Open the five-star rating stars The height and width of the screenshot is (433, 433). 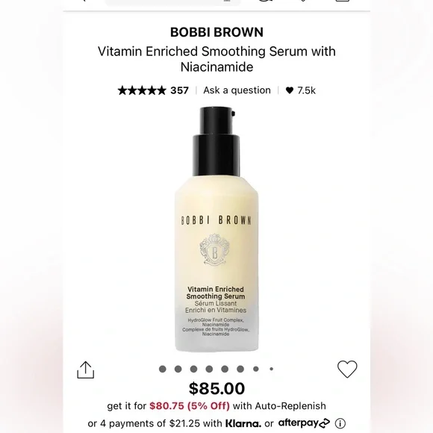tap(142, 90)
